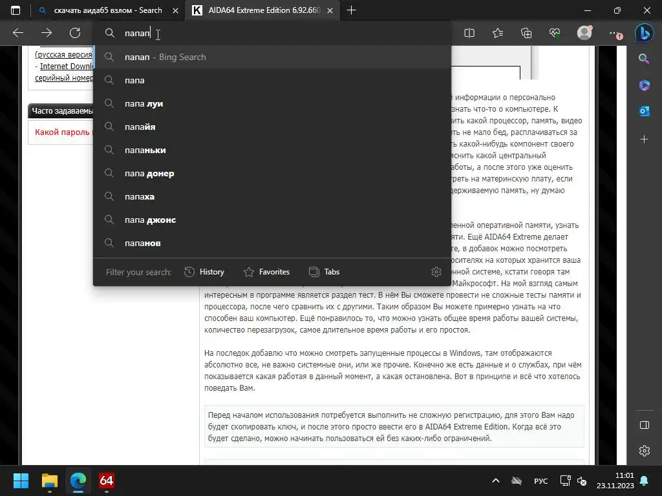
Task: Click the Edge taskbar icon
Action: [78, 480]
